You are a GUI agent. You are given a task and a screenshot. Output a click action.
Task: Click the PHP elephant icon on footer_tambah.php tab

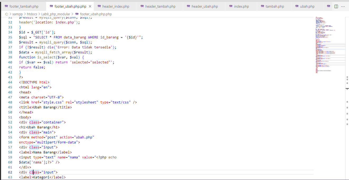pos(6,6)
